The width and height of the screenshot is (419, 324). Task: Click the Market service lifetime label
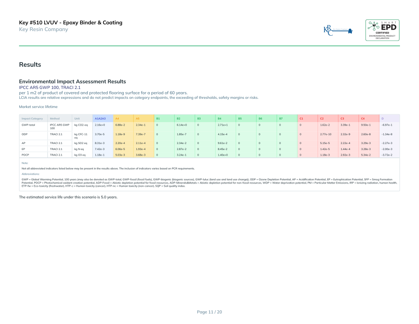coord(38,107)
